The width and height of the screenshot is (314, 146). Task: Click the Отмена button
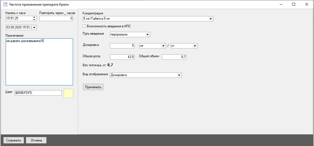[x=36, y=140]
